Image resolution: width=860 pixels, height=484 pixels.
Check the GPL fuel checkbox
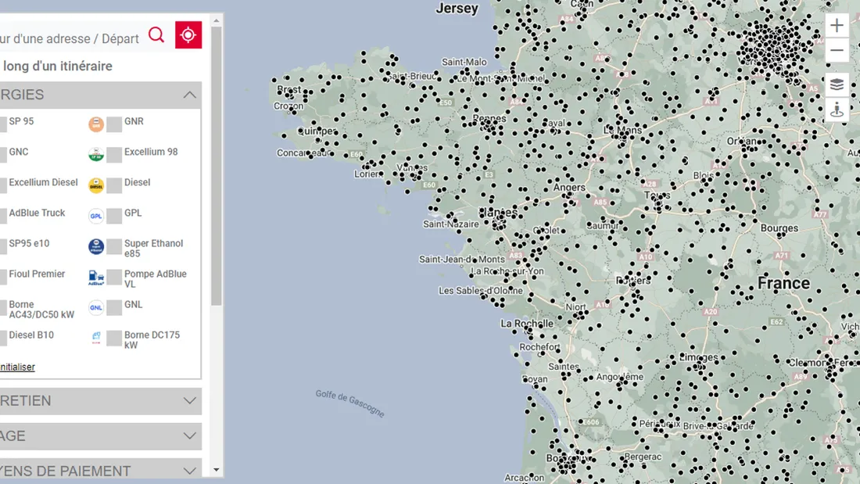114,217
